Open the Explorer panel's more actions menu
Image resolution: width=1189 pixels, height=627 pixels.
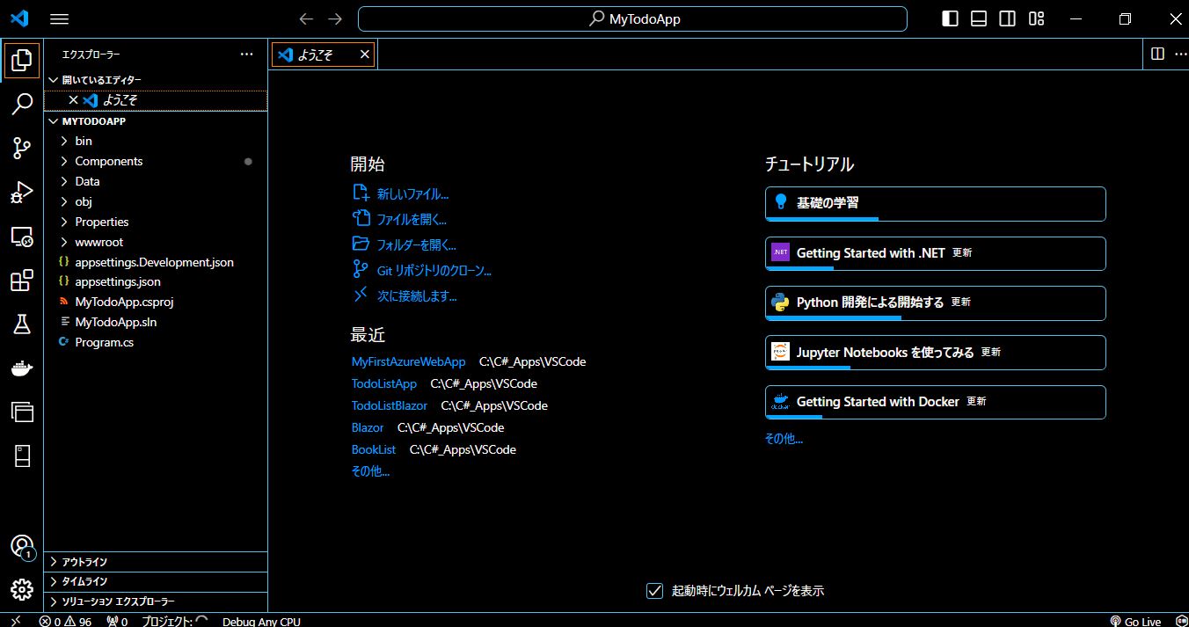(x=246, y=54)
